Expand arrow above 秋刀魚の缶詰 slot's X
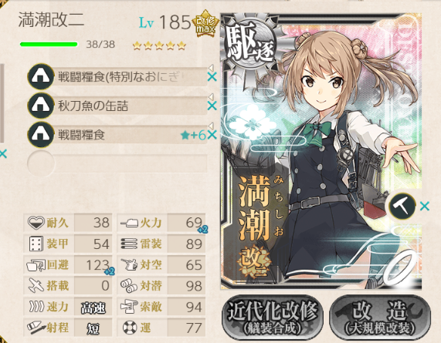The width and height of the screenshot is (441, 343). click(211, 97)
